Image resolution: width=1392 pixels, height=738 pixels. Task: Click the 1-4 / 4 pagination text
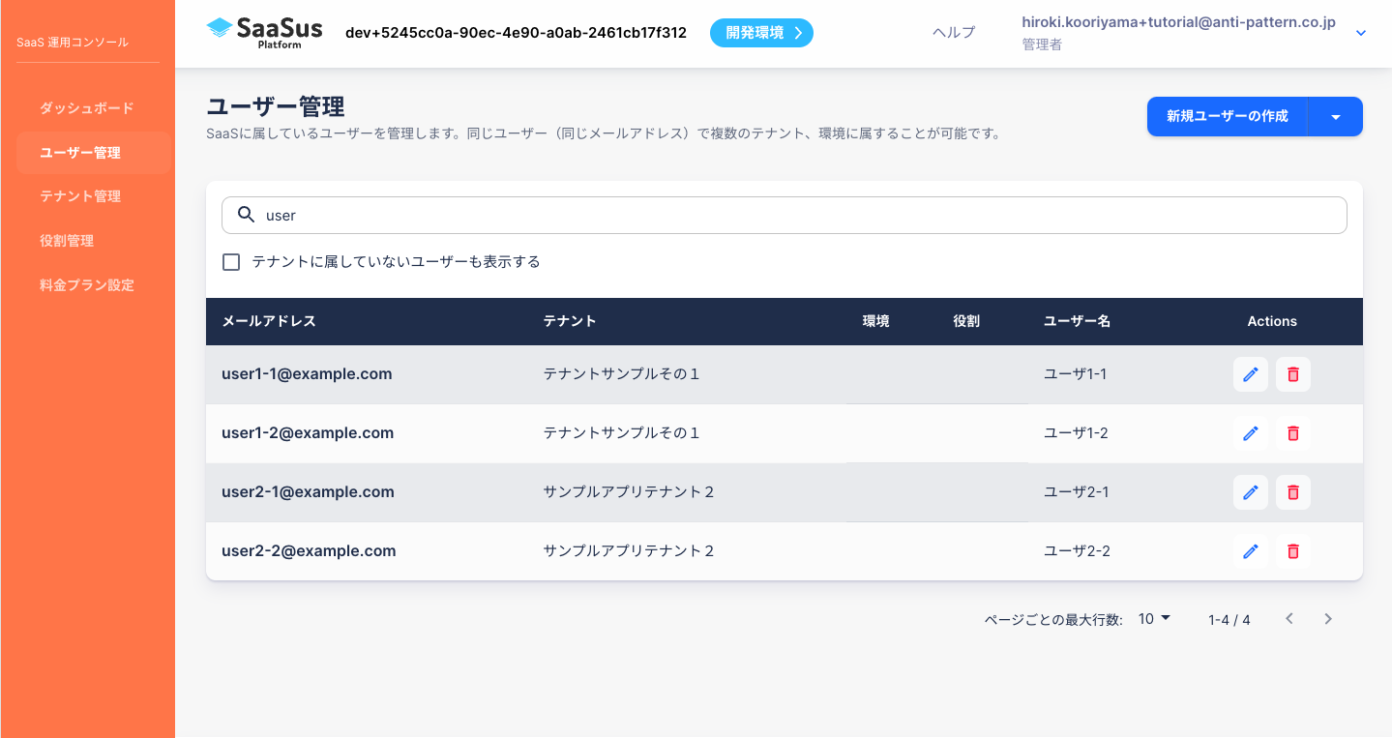(1229, 620)
